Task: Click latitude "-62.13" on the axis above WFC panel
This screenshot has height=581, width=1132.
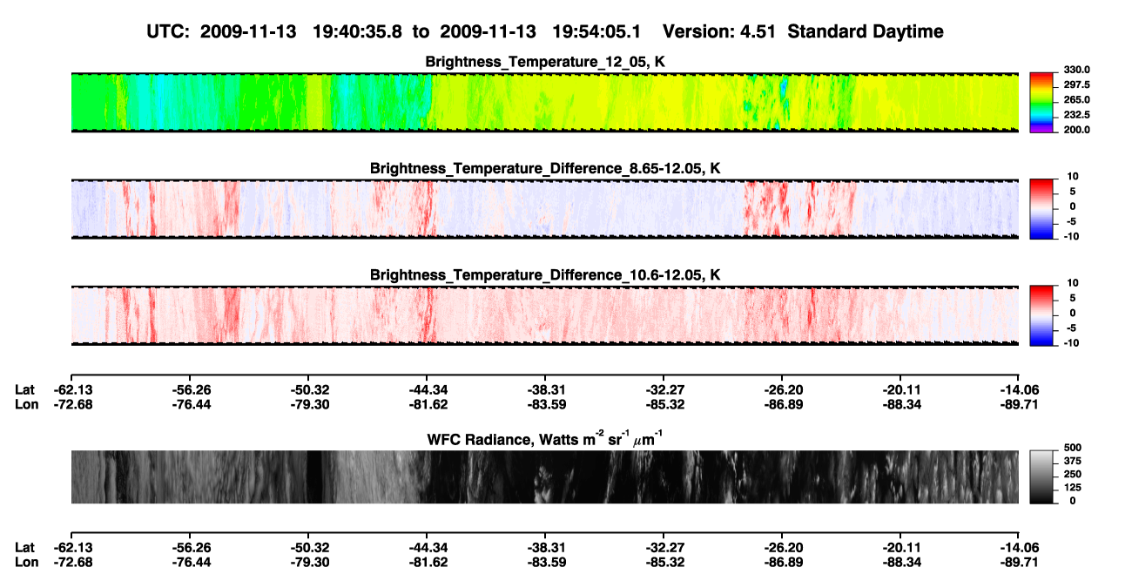Action: point(71,389)
